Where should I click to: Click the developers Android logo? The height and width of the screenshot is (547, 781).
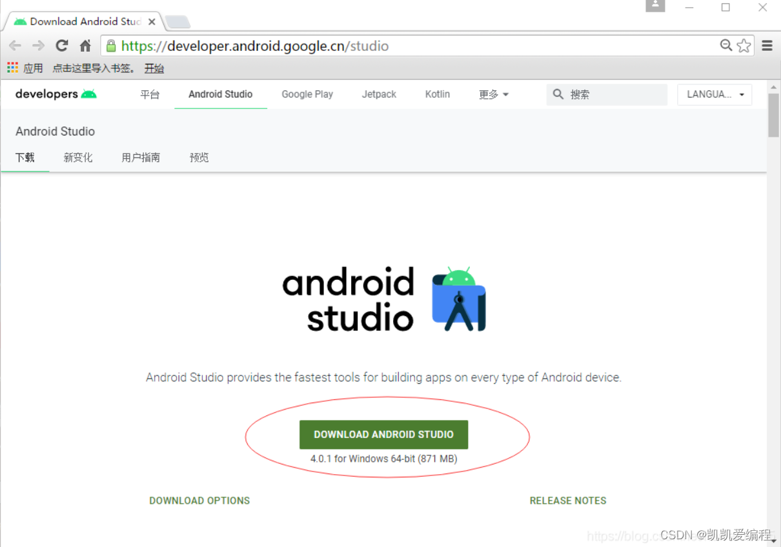pos(56,94)
